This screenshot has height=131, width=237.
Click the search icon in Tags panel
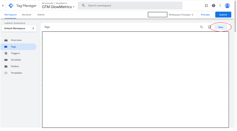pyautogui.click(x=202, y=27)
